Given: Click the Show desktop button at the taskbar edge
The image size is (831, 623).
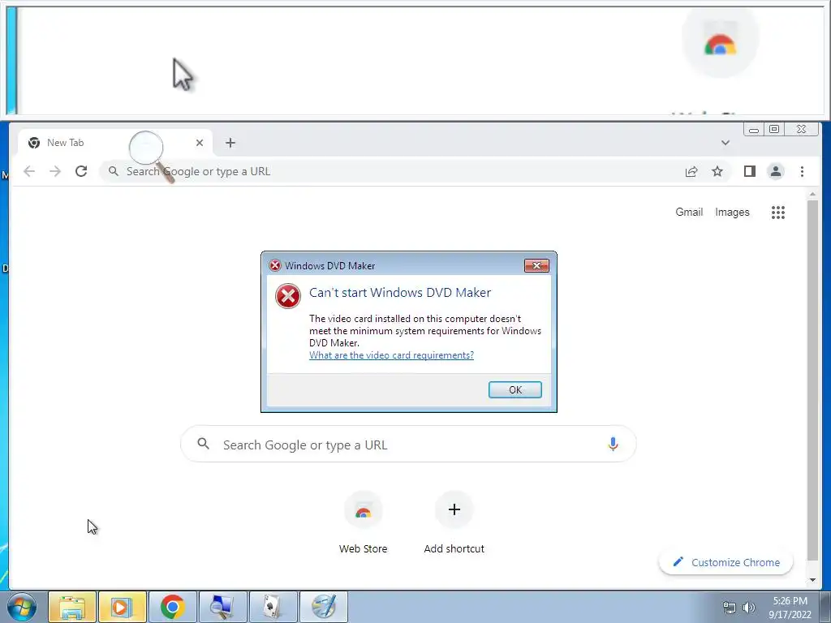Looking at the screenshot, I should [x=825, y=607].
